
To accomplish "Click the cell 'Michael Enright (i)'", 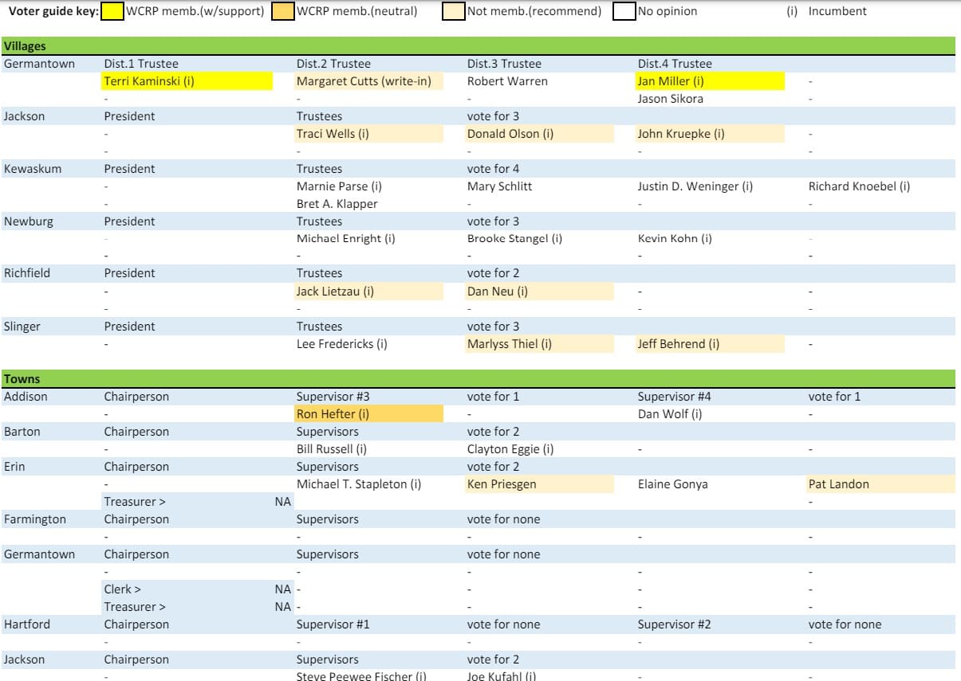I will click(346, 238).
